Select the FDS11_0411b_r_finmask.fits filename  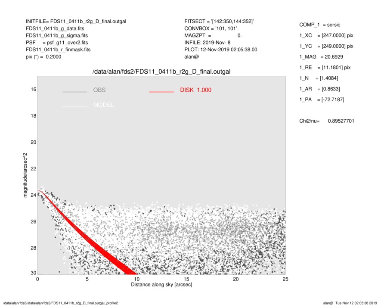click(58, 50)
